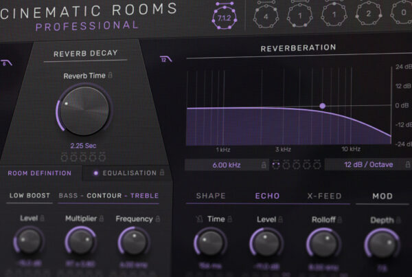
Task: Switch to the Equalisation tab
Action: pos(129,173)
